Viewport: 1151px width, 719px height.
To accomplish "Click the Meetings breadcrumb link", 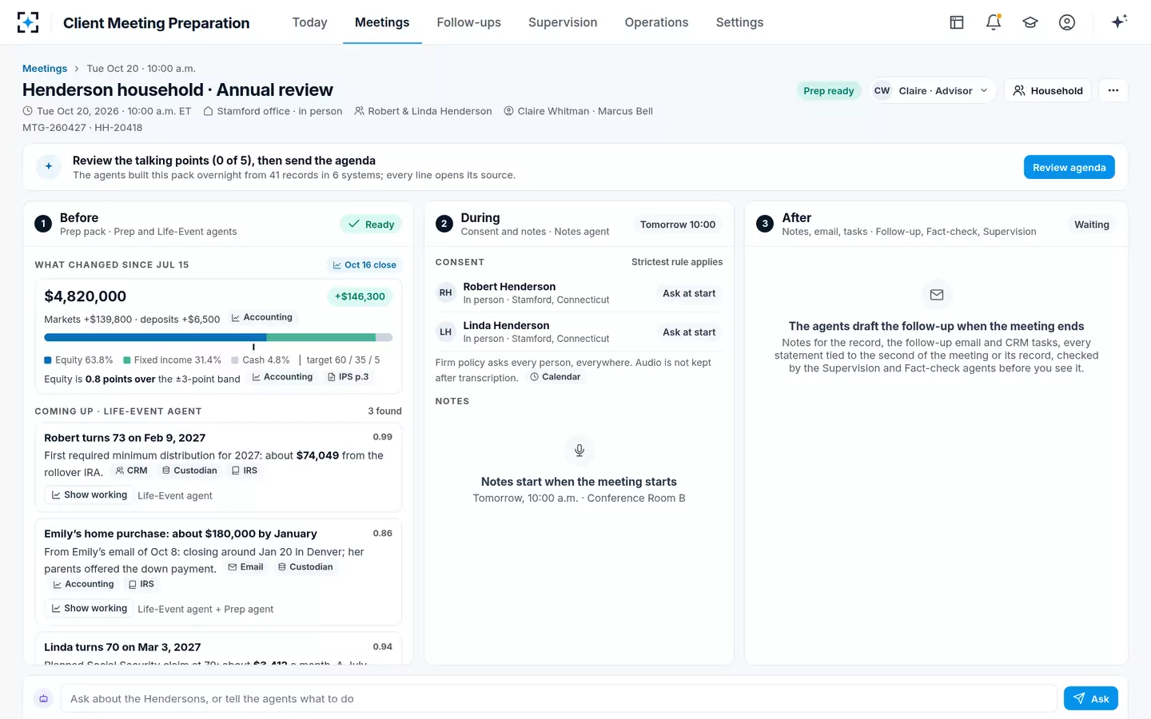I will pos(45,69).
